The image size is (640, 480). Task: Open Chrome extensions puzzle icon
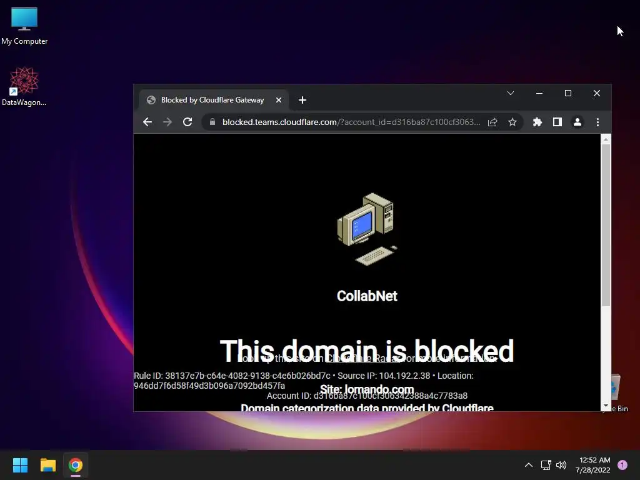pos(537,122)
